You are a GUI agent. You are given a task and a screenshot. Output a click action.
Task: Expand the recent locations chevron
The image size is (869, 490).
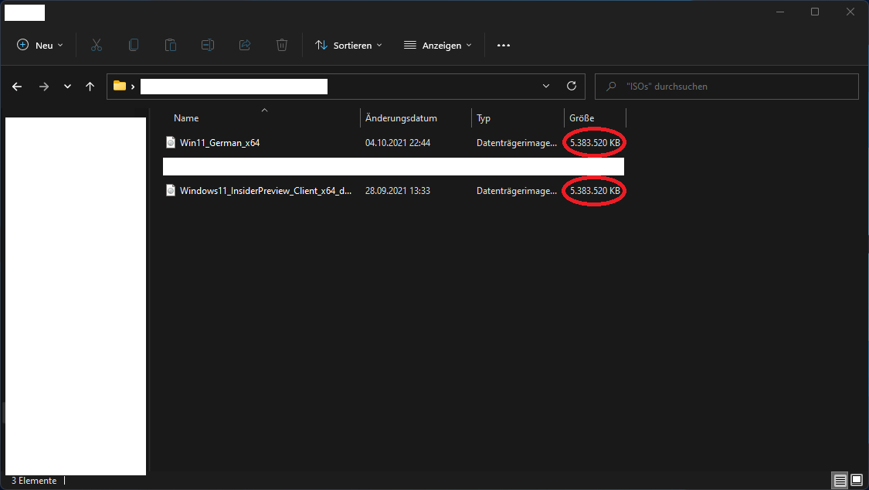click(68, 87)
